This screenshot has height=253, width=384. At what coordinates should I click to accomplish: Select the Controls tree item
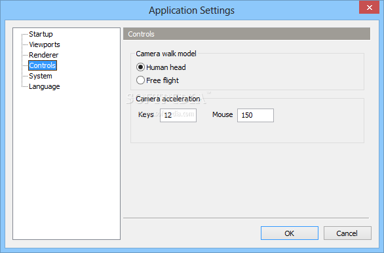point(43,65)
